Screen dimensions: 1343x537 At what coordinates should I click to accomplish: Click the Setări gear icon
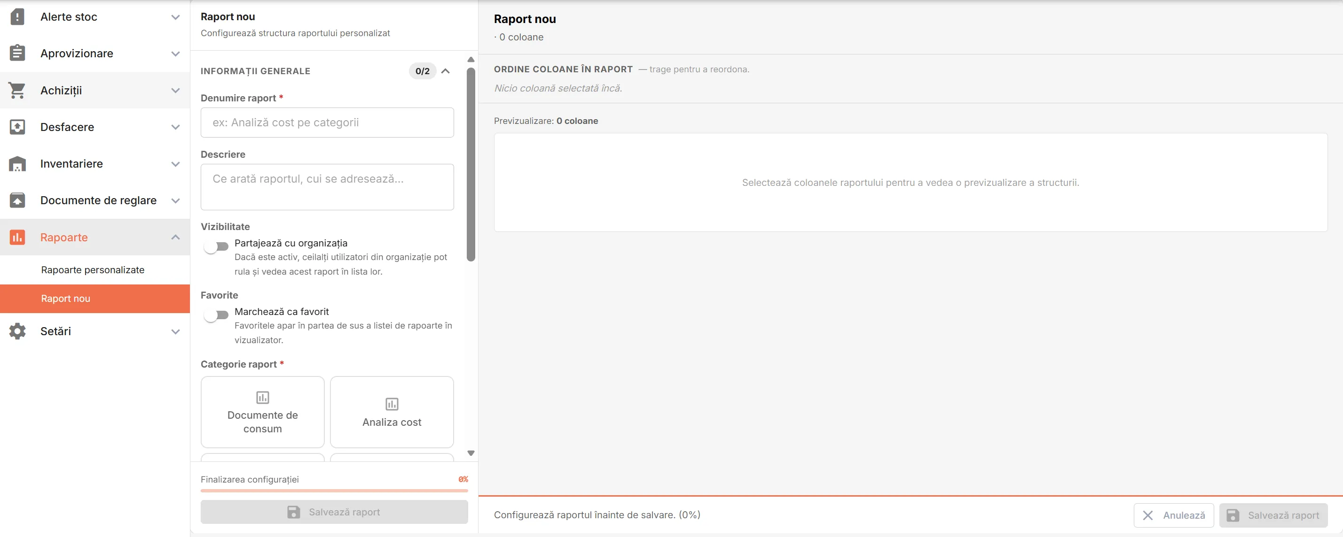pyautogui.click(x=17, y=331)
